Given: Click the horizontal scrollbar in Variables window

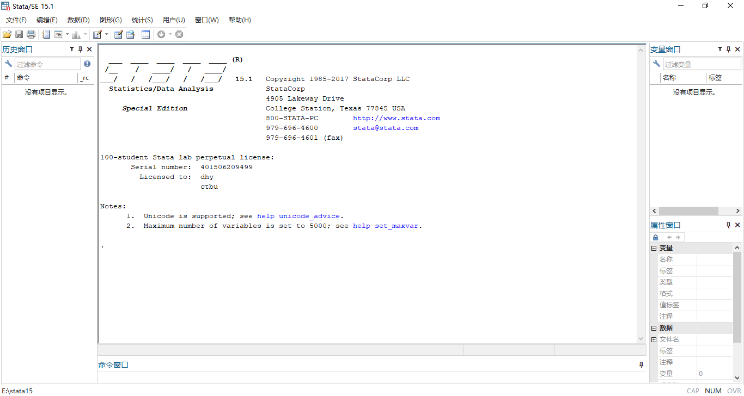Looking at the screenshot, I should click(x=688, y=211).
